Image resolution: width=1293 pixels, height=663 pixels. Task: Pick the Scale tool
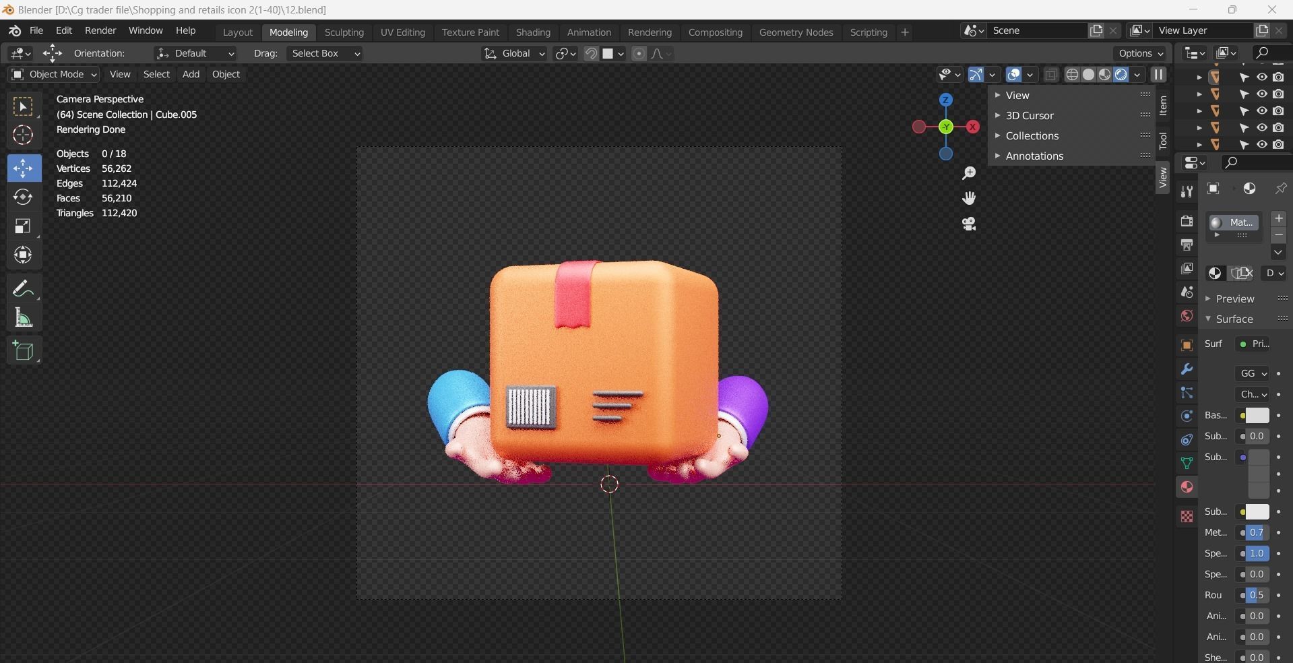[24, 226]
